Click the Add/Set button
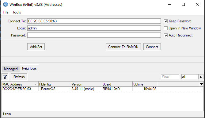 click(36, 47)
